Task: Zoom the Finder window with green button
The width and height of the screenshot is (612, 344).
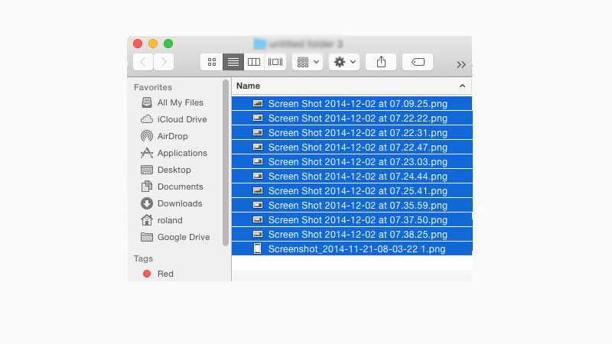Action: coord(168,44)
